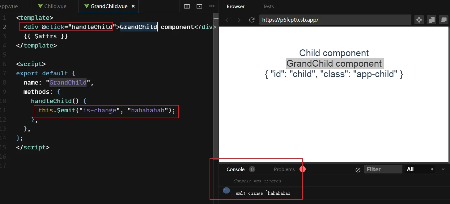Viewport: 450px width, 204px height.
Task: Clear the console with the clear icon
Action: point(358,169)
